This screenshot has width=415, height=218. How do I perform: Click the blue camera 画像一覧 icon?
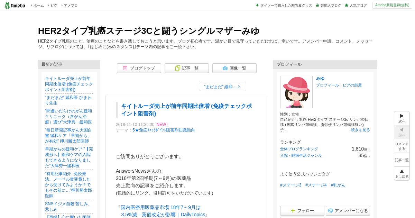[225, 68]
